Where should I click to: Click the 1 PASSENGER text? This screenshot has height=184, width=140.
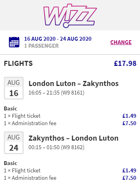point(41,46)
